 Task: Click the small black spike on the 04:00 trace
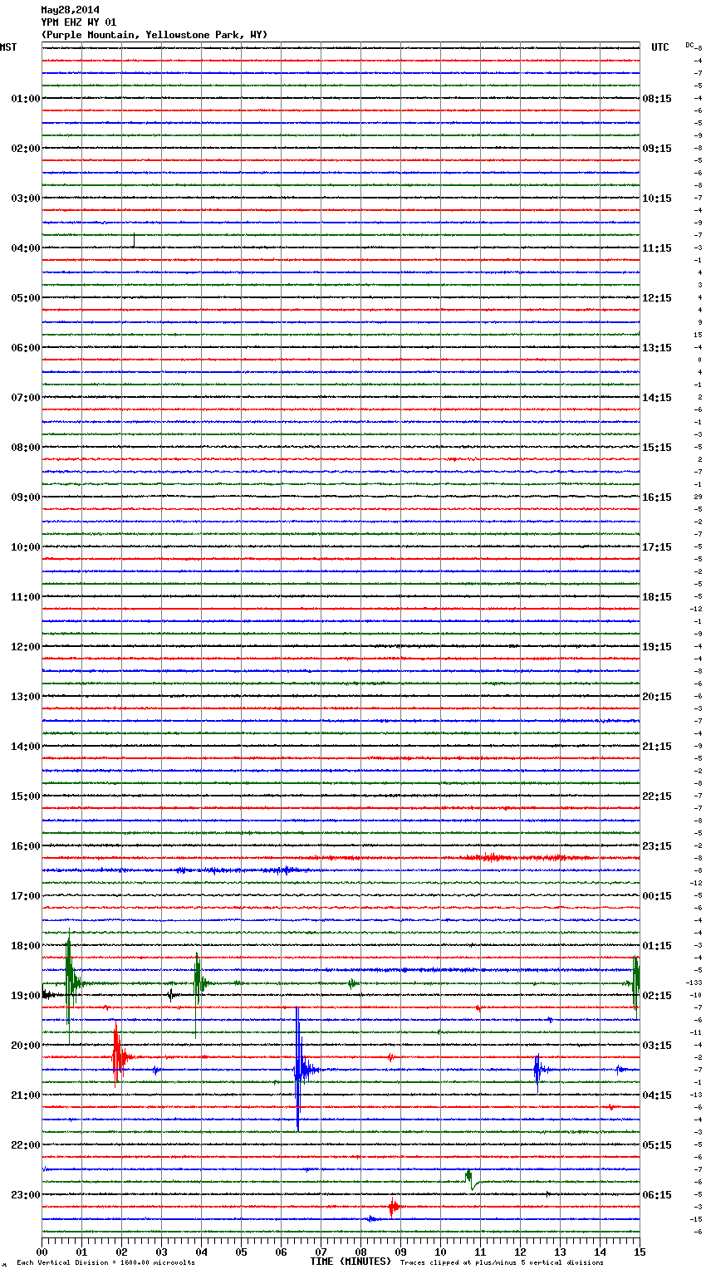[x=134, y=241]
